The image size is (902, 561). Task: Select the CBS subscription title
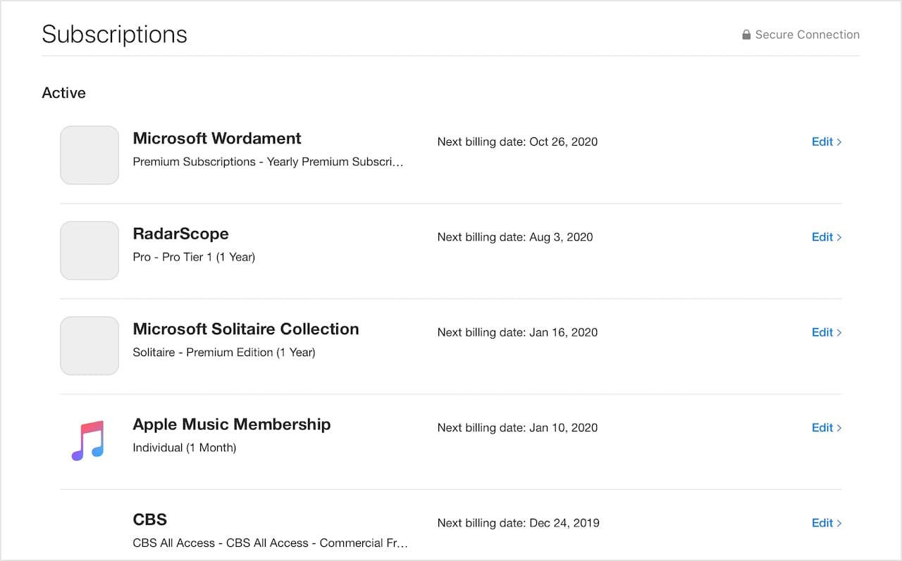tap(150, 519)
